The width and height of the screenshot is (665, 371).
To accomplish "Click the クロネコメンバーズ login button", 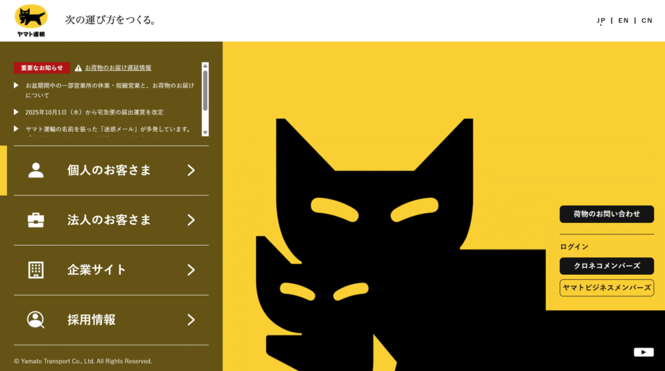I will tap(607, 266).
